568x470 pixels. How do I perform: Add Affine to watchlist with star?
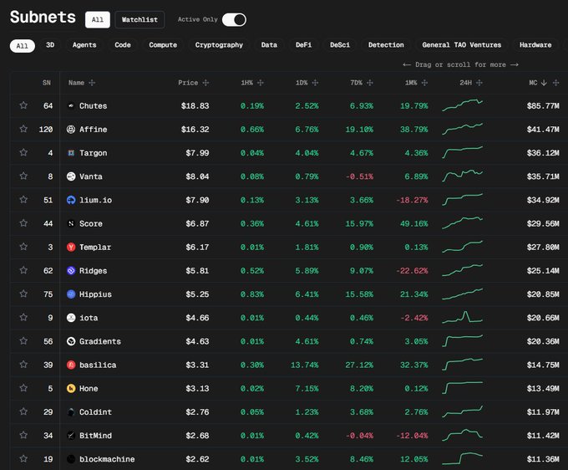(23, 130)
